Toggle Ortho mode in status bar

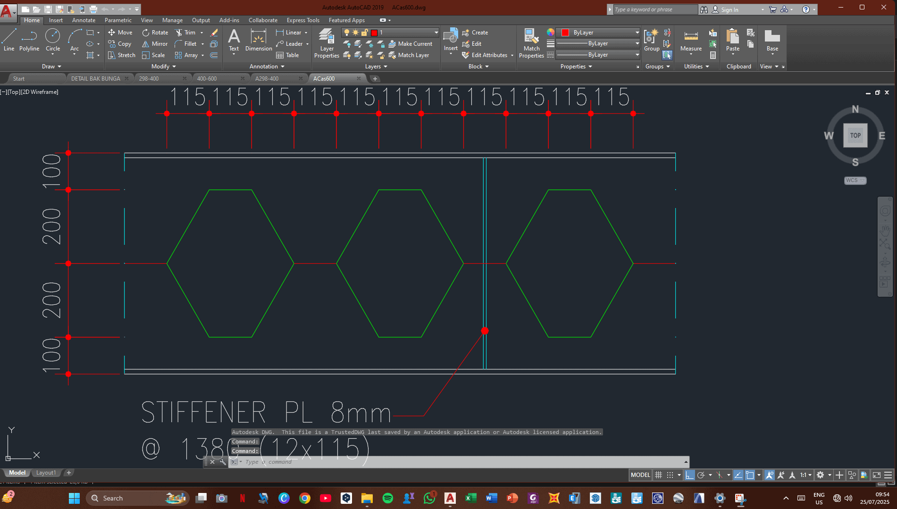pos(690,475)
